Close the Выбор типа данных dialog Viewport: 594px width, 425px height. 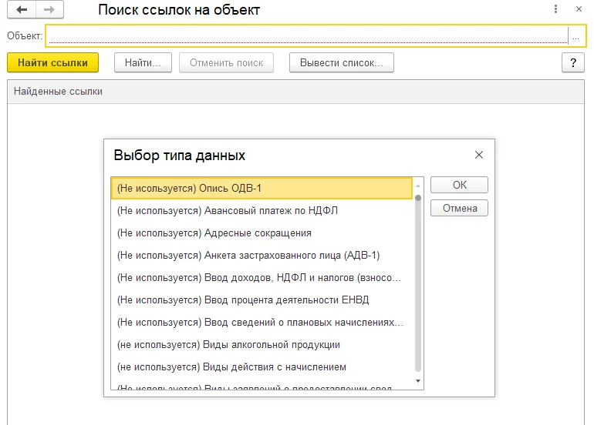pyautogui.click(x=479, y=155)
